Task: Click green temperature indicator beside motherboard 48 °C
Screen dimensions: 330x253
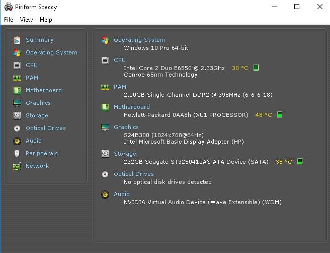Action: pos(280,114)
